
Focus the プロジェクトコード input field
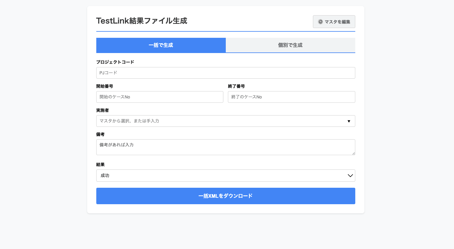[x=226, y=73]
